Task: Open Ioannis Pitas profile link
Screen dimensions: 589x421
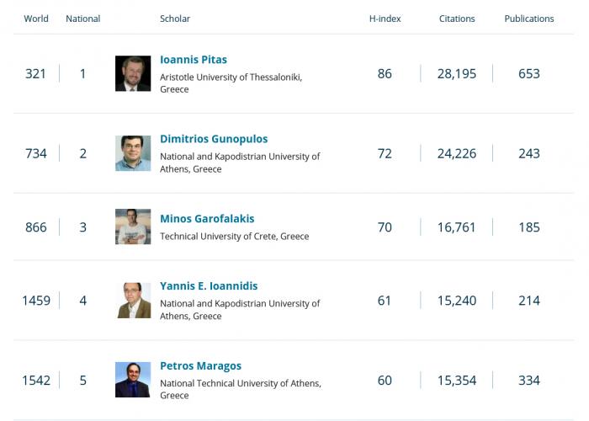Action: pyautogui.click(x=193, y=60)
